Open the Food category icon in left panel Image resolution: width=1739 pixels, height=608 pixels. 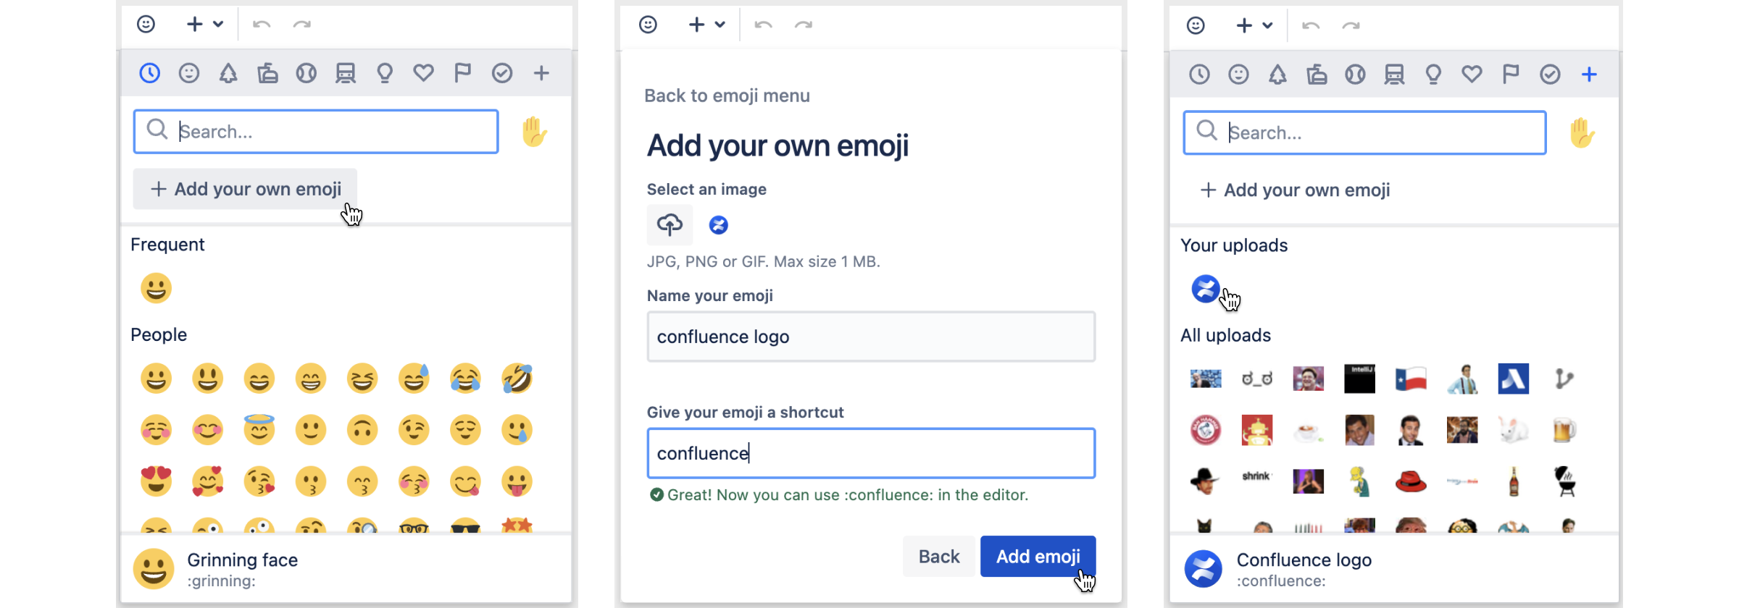pos(267,73)
